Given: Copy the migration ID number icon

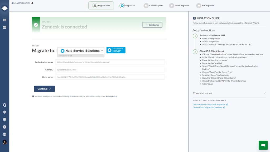Looking at the screenshot, I should 32,3.
